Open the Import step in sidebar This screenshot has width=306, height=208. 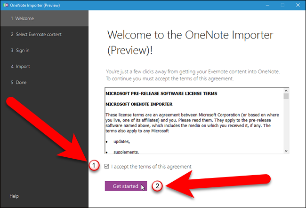tap(44, 66)
